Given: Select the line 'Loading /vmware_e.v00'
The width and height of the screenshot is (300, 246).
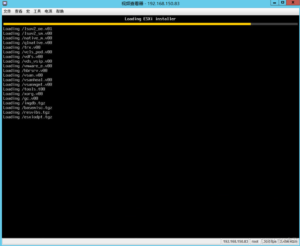Looking at the screenshot, I should point(27,66).
